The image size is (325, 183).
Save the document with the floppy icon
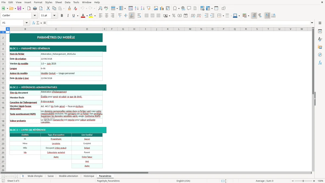click(19, 8)
